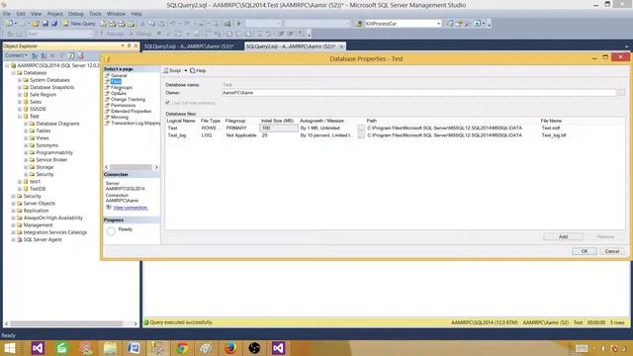
Task: Click the red Stop icon in Object Explorer toolbar
Action: click(81, 55)
